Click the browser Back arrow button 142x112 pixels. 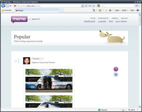[x=3, y=6]
